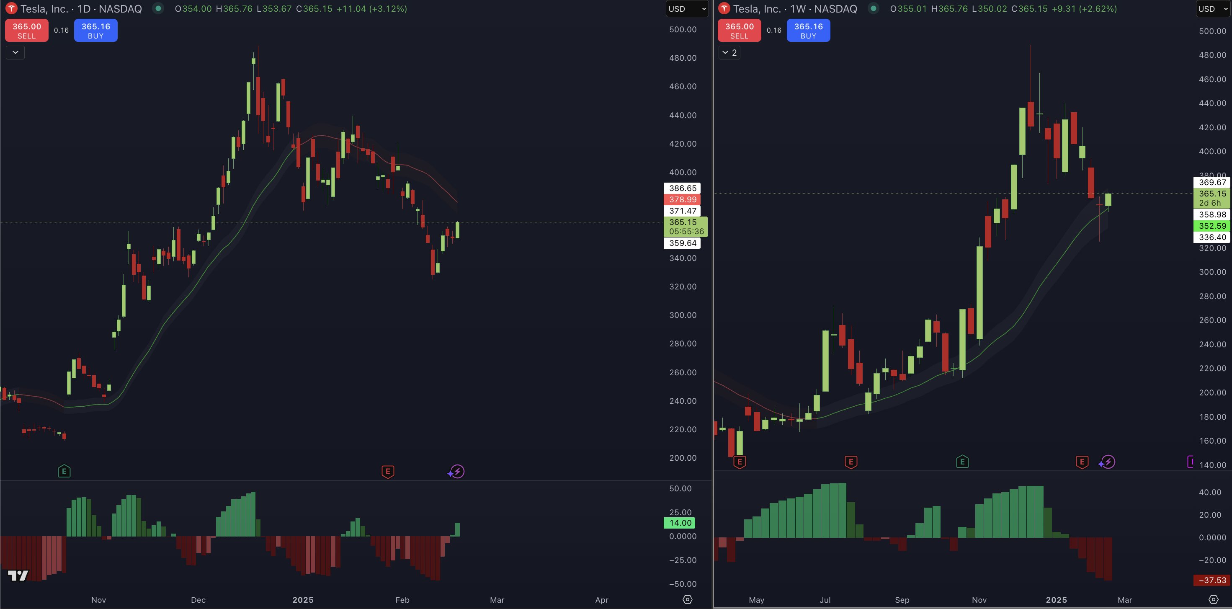This screenshot has height=609, width=1232.
Task: Click the purple lightning event icon on weekly chart
Action: (x=1108, y=462)
